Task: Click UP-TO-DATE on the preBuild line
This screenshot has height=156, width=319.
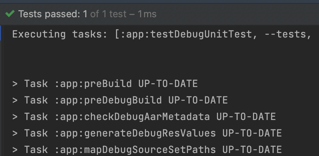Action: coord(168,84)
